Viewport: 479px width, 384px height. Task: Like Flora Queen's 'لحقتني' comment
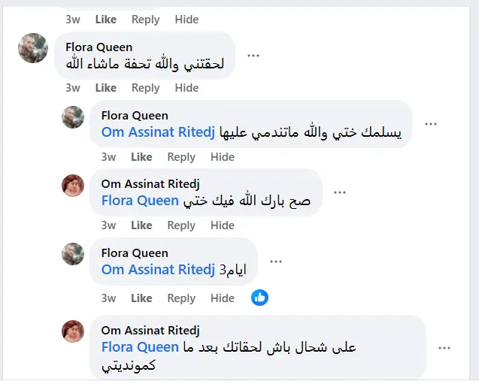106,88
